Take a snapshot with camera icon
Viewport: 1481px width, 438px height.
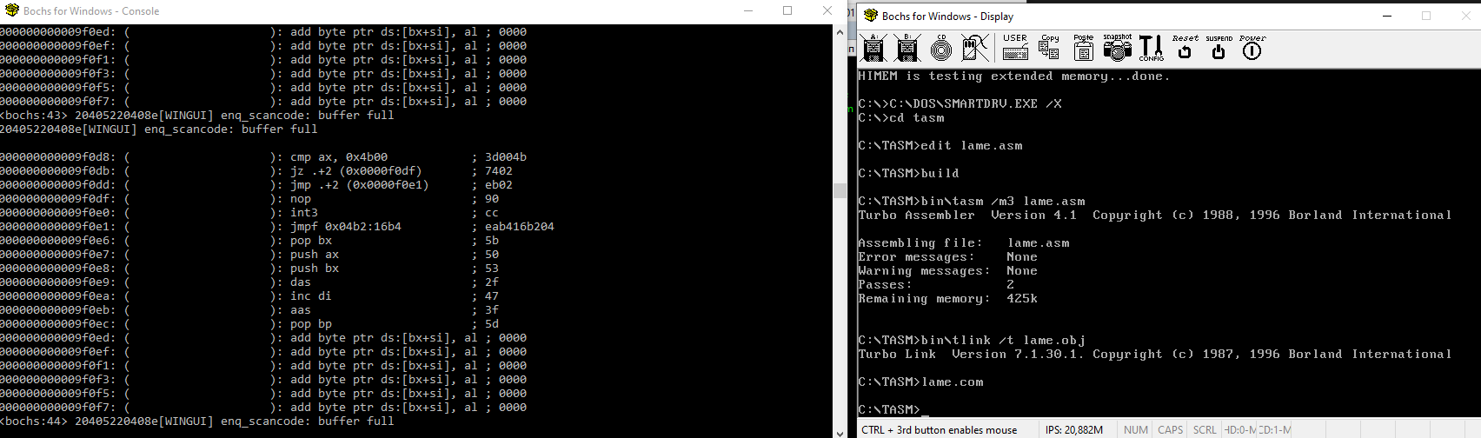[1117, 48]
